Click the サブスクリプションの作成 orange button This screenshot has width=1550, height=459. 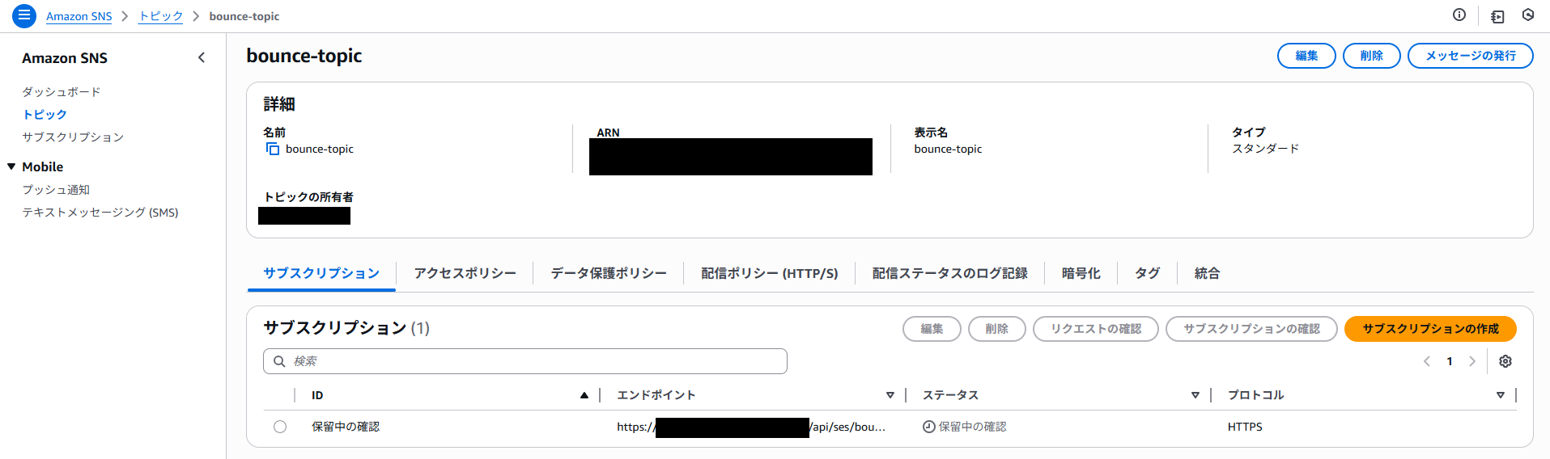pos(1429,329)
